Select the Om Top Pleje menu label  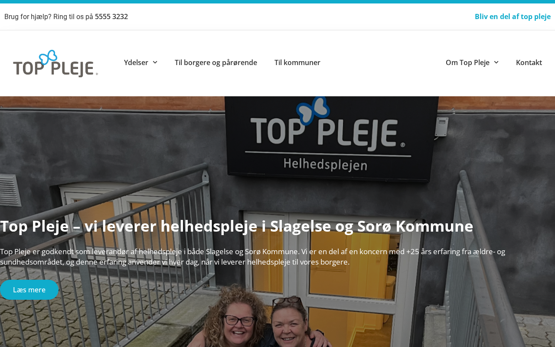point(467,62)
